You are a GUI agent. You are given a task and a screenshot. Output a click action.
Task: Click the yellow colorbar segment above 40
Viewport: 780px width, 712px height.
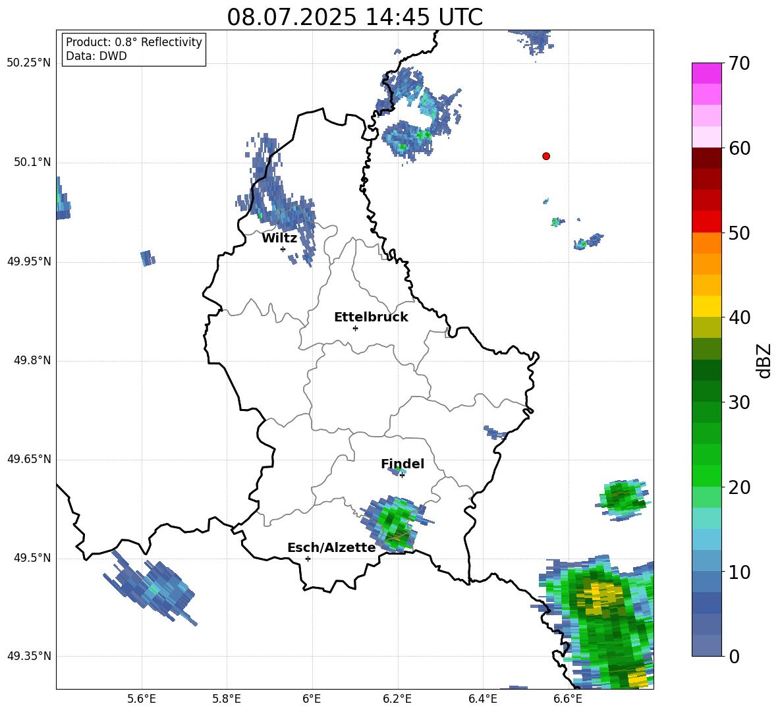point(707,306)
